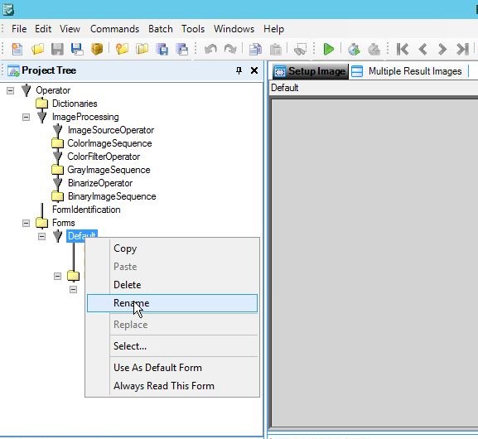Pin the Project Tree panel
Image resolution: width=478 pixels, height=439 pixels.
point(239,70)
